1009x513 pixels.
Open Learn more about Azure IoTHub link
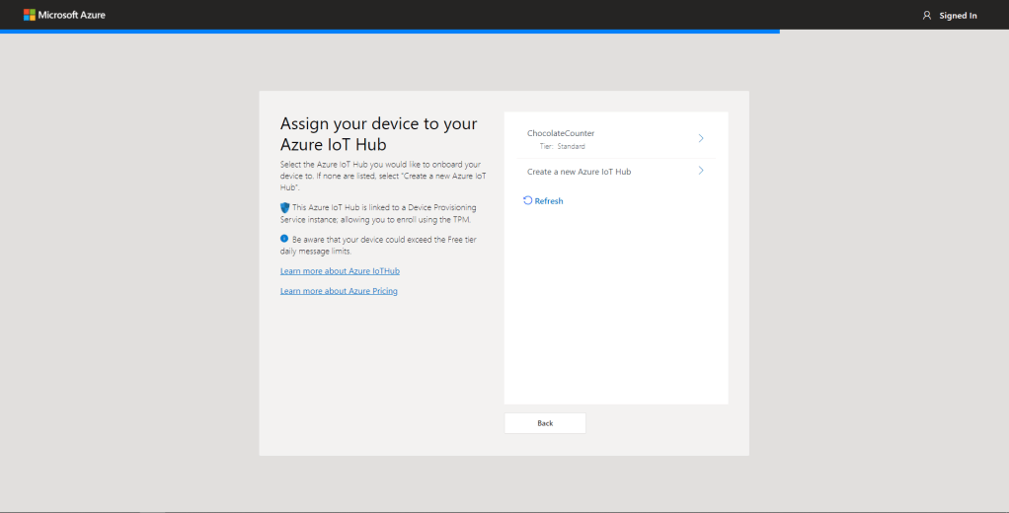(340, 270)
